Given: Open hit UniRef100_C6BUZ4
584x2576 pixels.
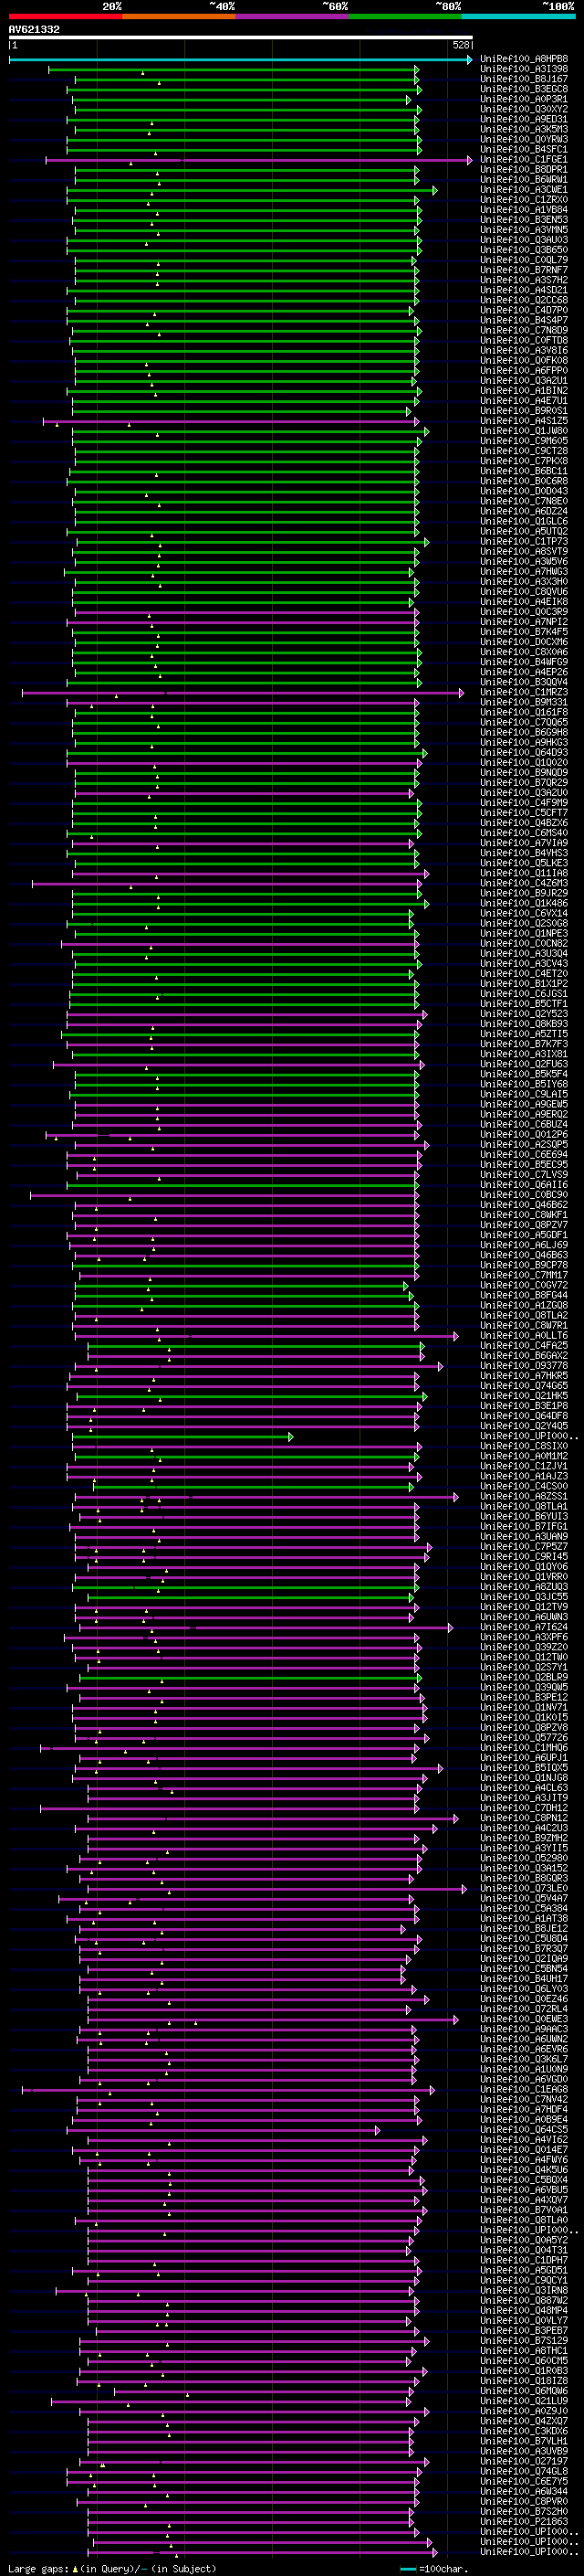Looking at the screenshot, I should tap(524, 1124).
